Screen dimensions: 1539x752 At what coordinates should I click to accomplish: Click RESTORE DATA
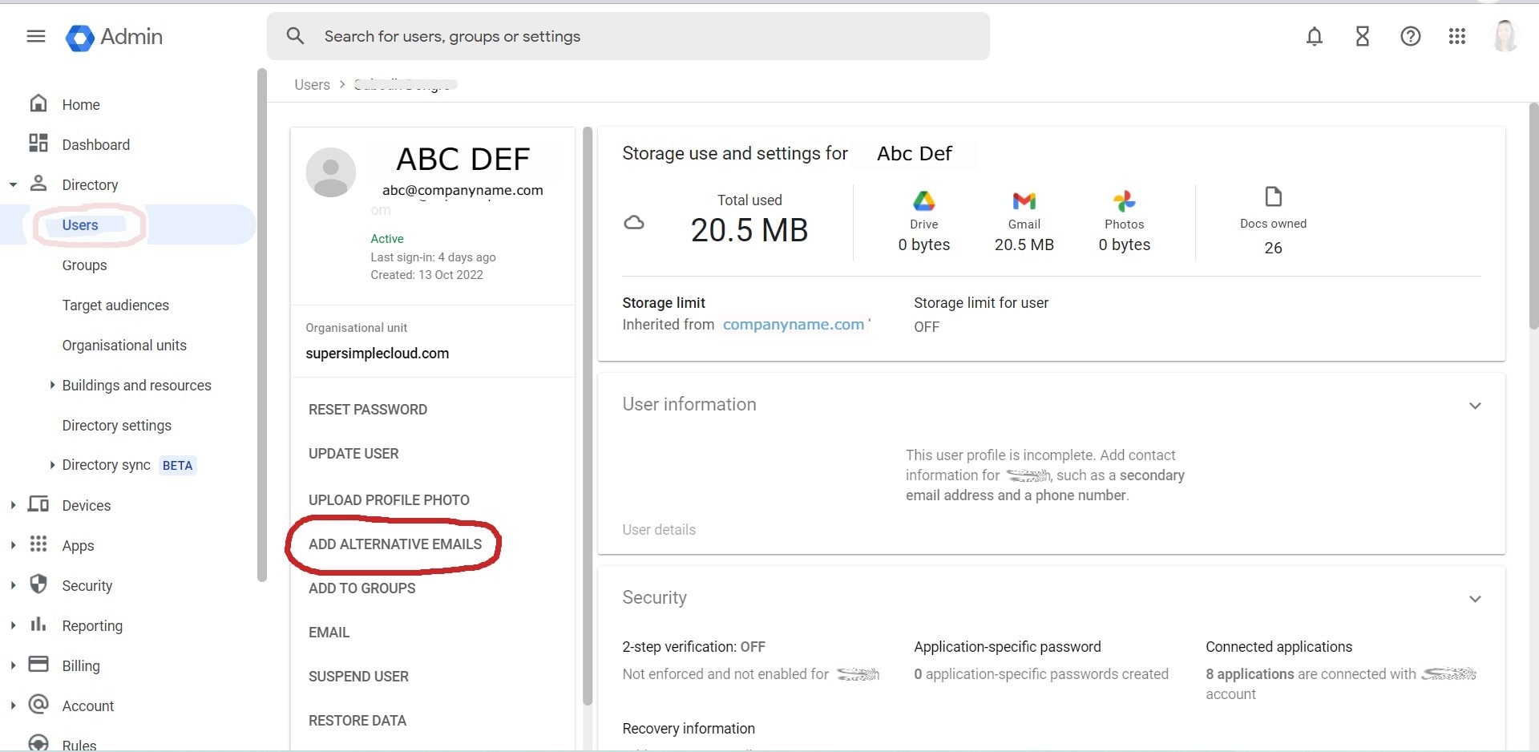point(357,720)
